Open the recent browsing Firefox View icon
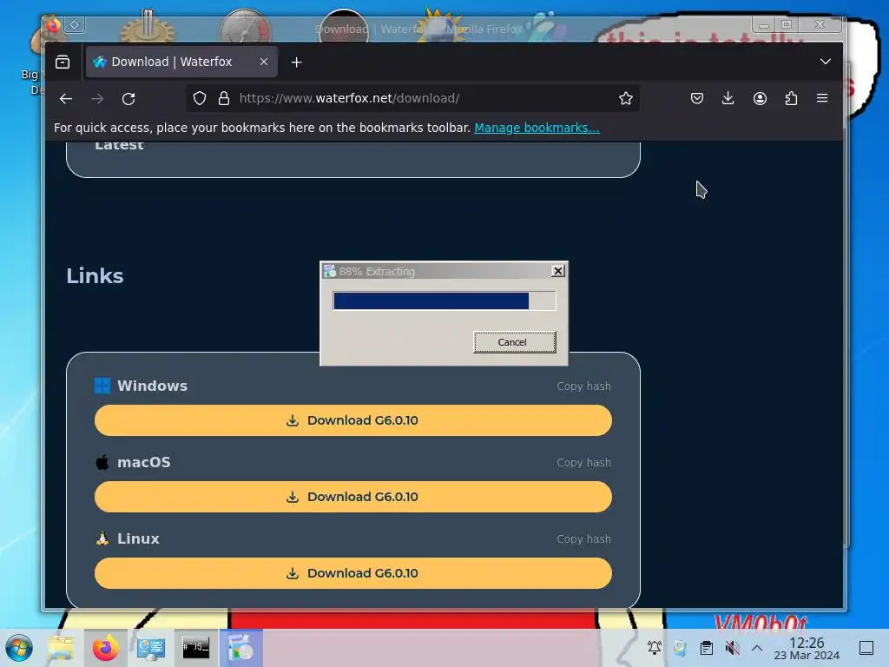The height and width of the screenshot is (667, 889). pos(63,62)
